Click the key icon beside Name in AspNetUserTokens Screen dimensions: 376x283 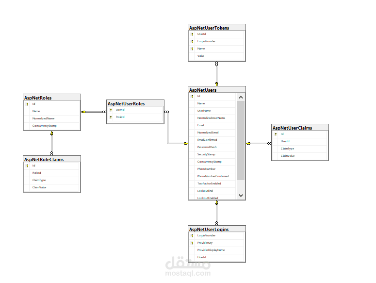(192, 49)
